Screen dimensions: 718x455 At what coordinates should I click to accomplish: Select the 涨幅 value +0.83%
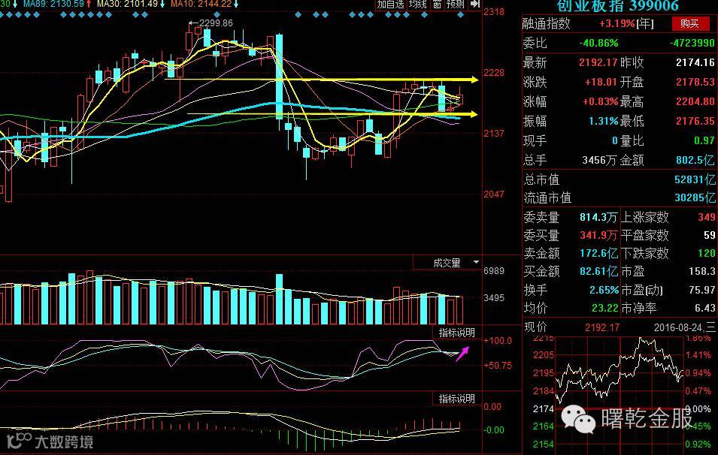coord(600,101)
